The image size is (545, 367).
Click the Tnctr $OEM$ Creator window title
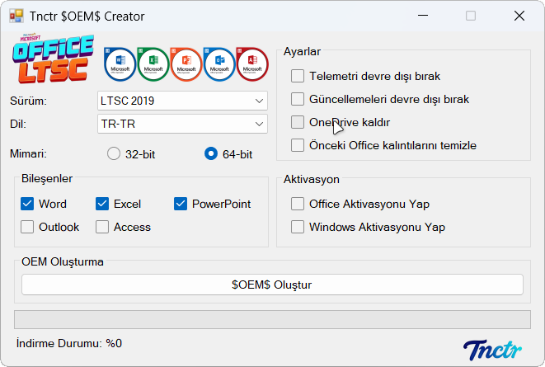click(87, 16)
